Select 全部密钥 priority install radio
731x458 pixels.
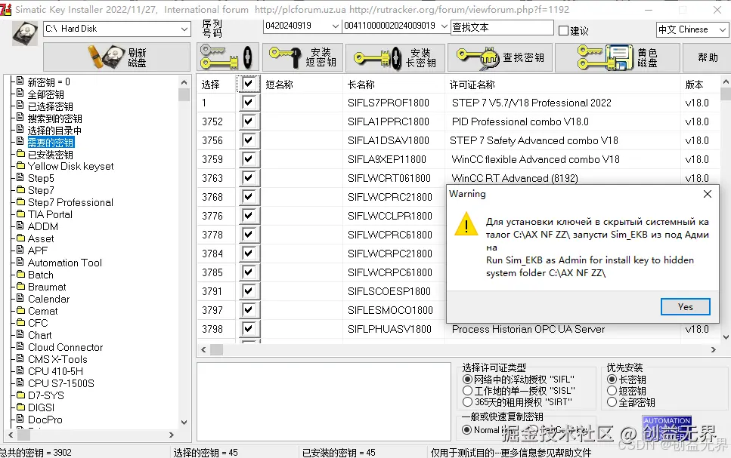tap(612, 402)
